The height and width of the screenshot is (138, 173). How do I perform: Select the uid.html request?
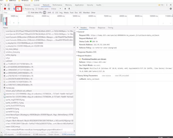pyautogui.click(x=38, y=61)
